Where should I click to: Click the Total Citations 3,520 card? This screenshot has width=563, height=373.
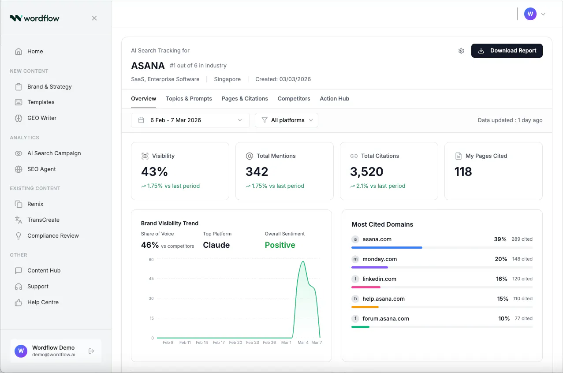click(389, 171)
